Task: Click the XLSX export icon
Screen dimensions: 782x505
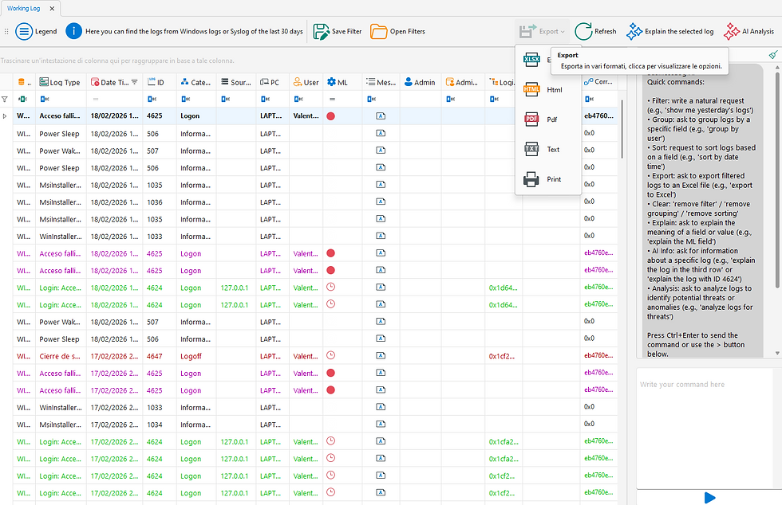Action: pyautogui.click(x=531, y=60)
